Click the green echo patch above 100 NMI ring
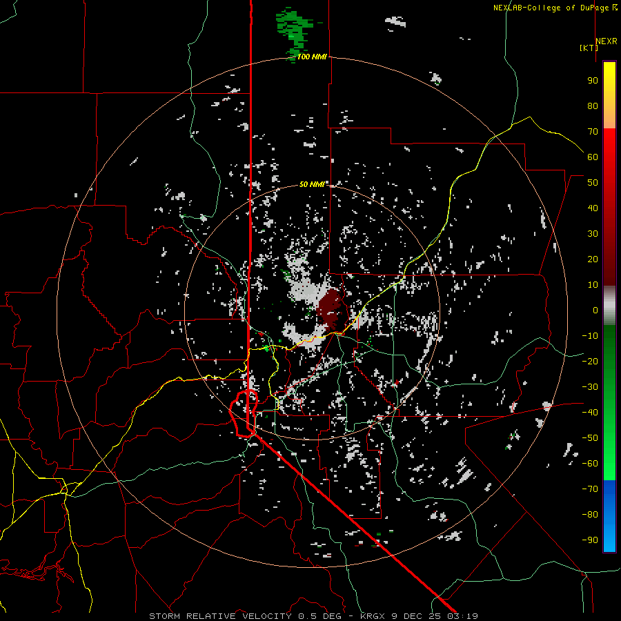This screenshot has height=621, width=621. coord(294,34)
